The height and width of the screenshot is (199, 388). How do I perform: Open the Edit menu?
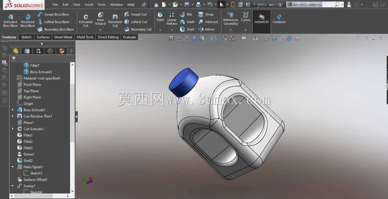[x=65, y=5]
